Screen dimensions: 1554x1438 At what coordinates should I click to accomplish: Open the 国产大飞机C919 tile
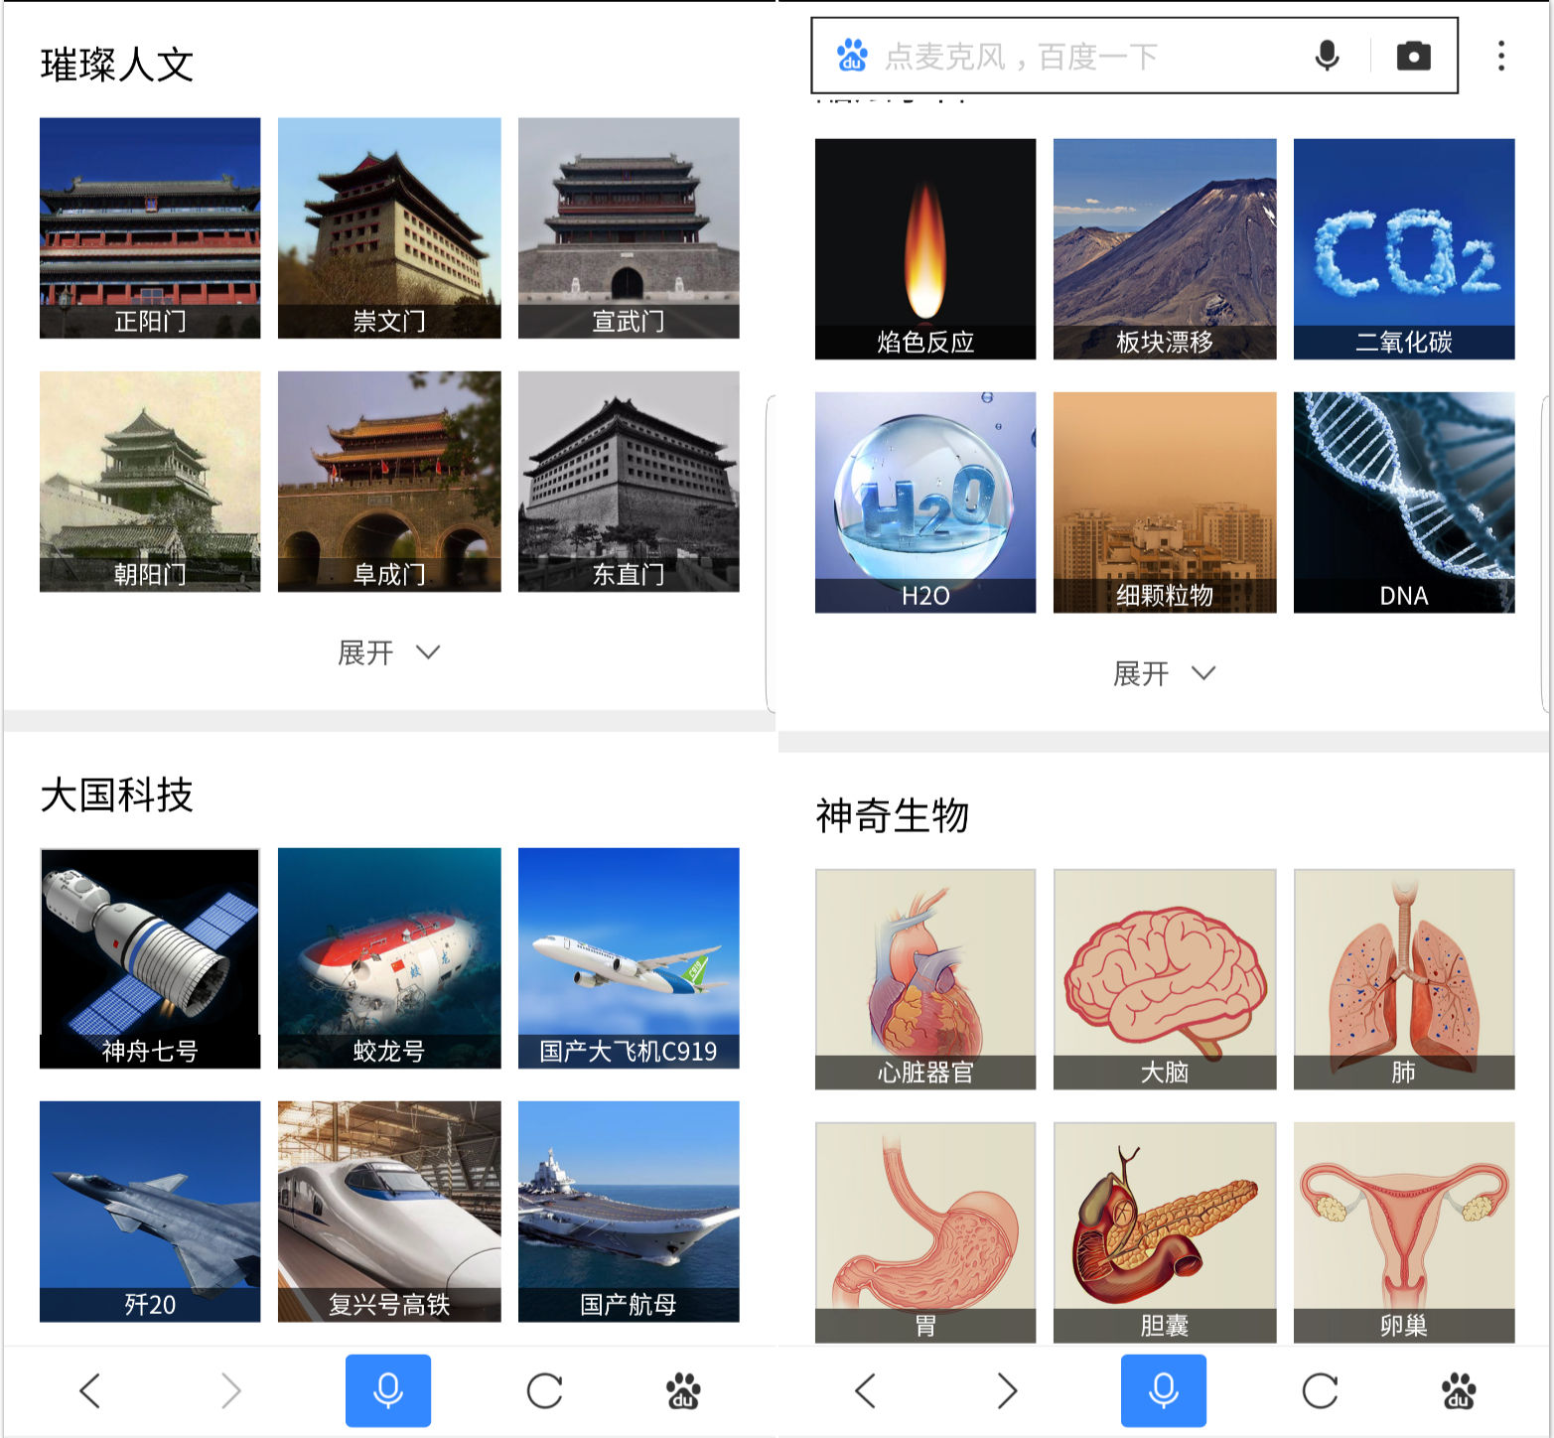[629, 957]
